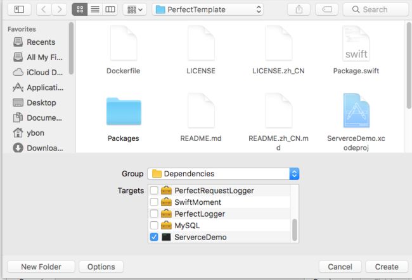This screenshot has height=280, width=412.
Task: Click the Favorites sidebar heading
Action: click(x=22, y=29)
